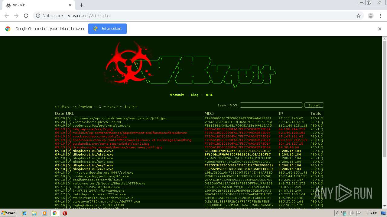View site information for Not secure warning
387x217 pixels.
(x=49, y=16)
